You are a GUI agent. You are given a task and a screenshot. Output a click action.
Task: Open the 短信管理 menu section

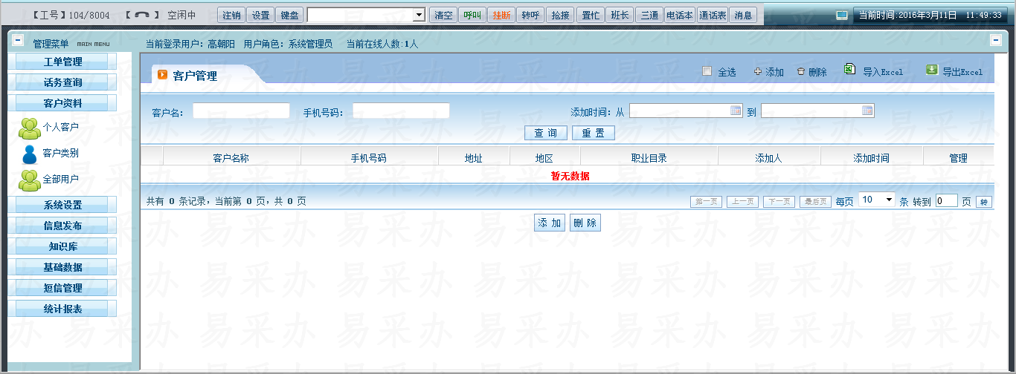pyautogui.click(x=62, y=288)
